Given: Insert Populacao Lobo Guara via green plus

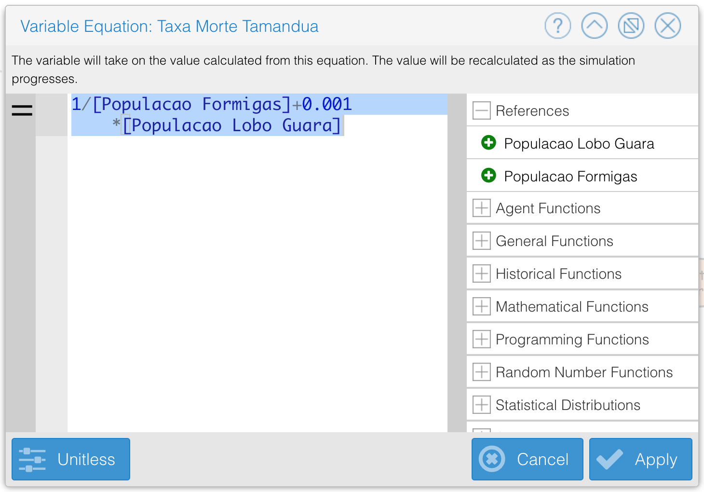Looking at the screenshot, I should 488,143.
